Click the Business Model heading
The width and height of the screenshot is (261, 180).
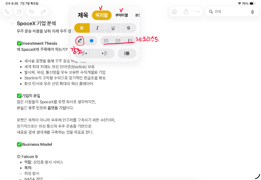[x=37, y=144]
